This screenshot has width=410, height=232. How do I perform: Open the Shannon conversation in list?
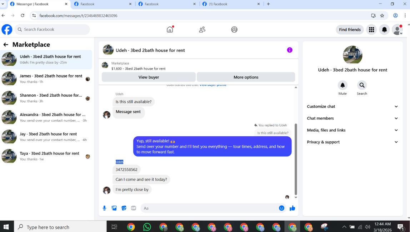(46, 98)
